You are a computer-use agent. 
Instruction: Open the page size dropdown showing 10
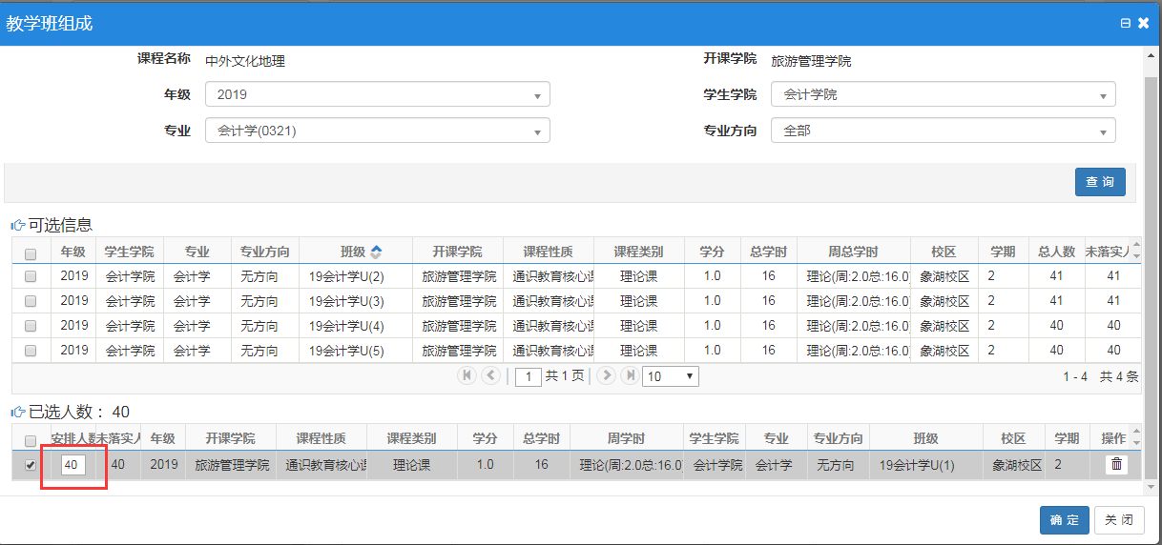pyautogui.click(x=671, y=376)
